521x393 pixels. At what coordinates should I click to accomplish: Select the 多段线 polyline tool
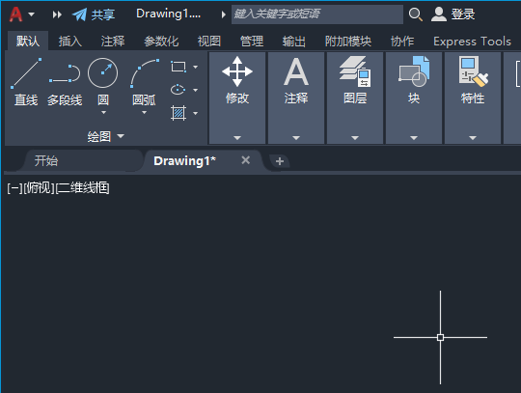click(x=65, y=82)
